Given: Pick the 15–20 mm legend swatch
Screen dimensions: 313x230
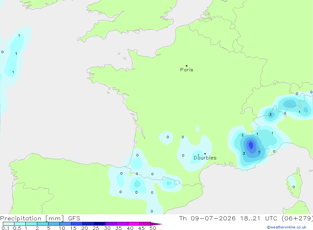Looking at the screenshot, I should pyautogui.click(x=77, y=224).
